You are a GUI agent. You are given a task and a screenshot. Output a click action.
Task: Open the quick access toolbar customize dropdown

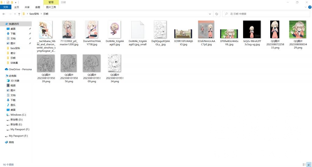click(x=16, y=2)
